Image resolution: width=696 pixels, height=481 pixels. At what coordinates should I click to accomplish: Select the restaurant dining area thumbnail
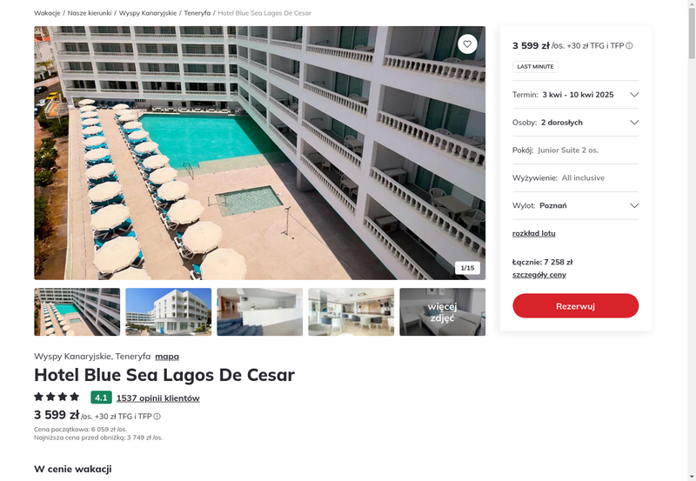[x=351, y=312]
